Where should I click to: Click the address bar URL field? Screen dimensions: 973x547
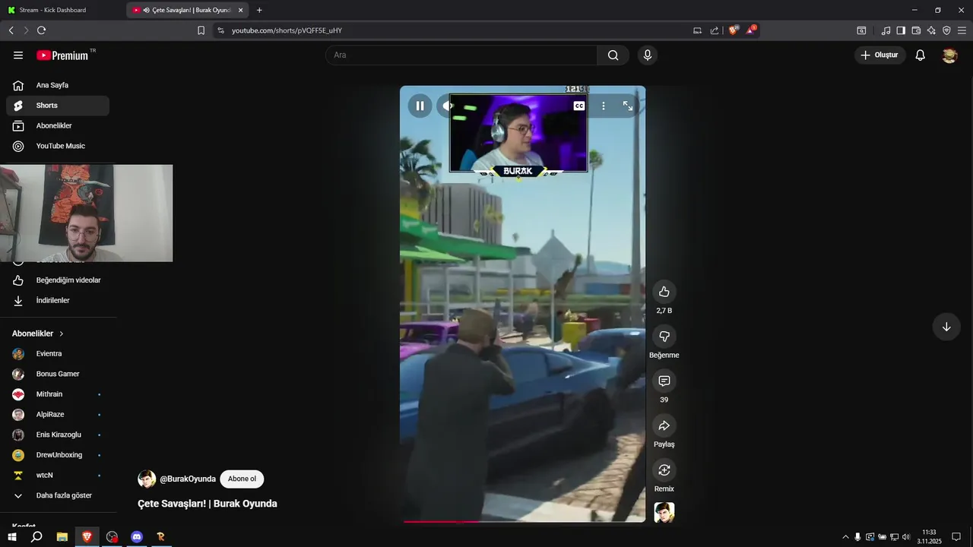click(456, 30)
